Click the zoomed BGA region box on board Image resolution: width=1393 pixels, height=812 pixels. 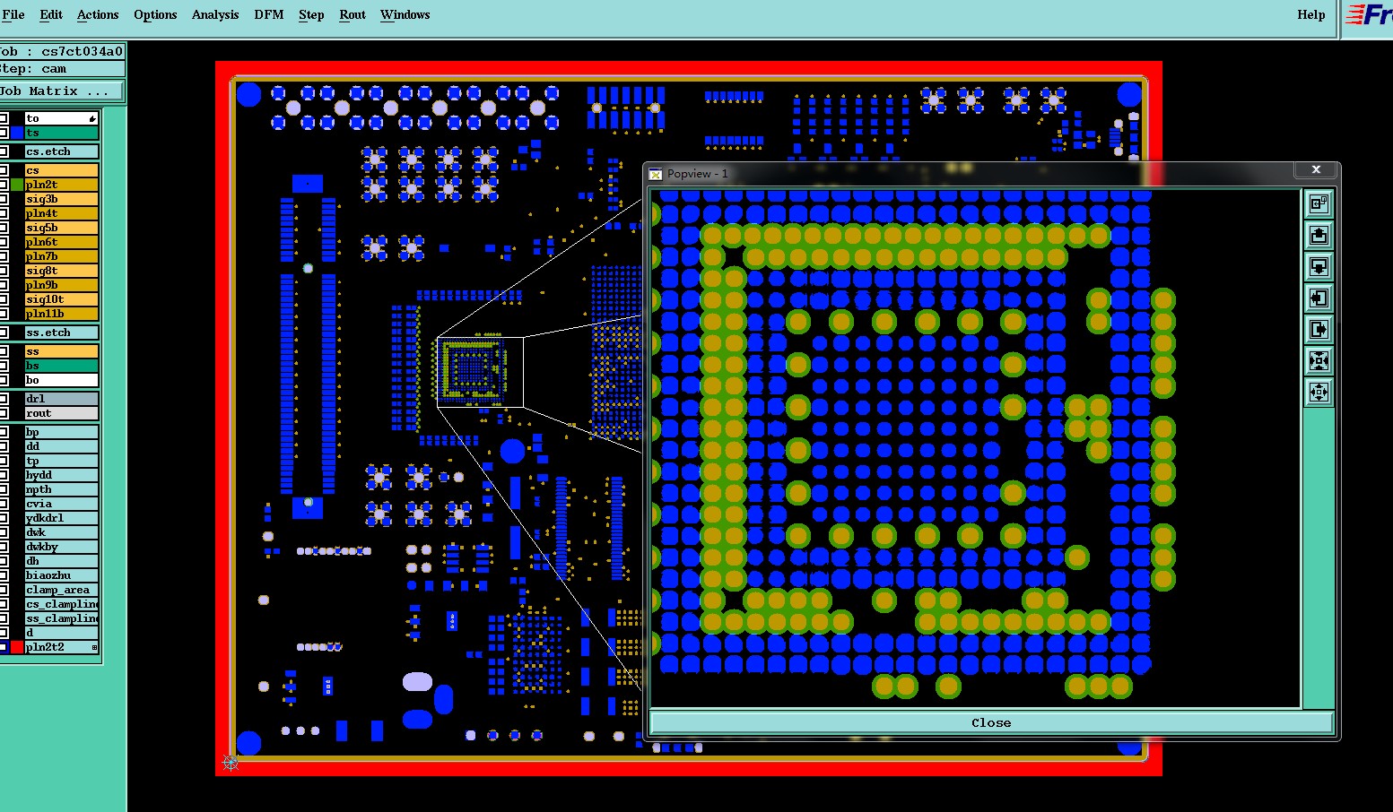click(480, 372)
